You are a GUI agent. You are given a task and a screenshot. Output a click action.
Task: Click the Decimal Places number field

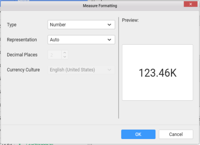coord(55,55)
